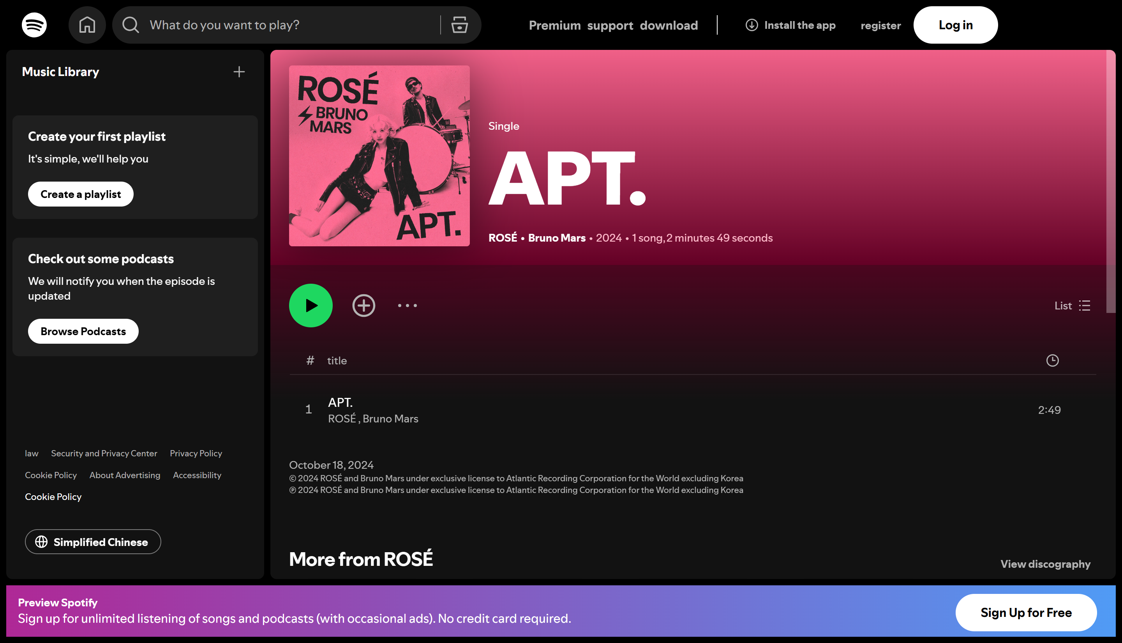Click the Spotify logo
This screenshot has width=1122, height=643.
(34, 25)
